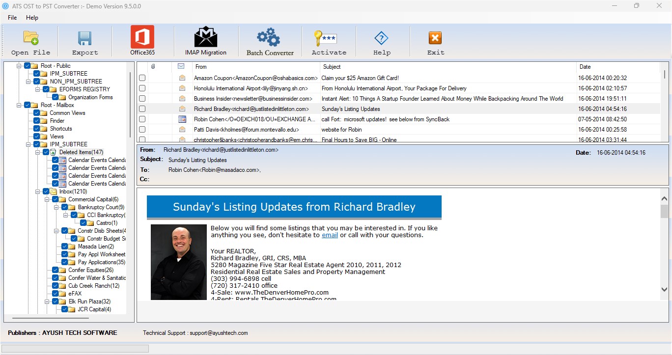Sort messages by the Date column header
Viewport: 672px width, 355px height.
pos(618,67)
